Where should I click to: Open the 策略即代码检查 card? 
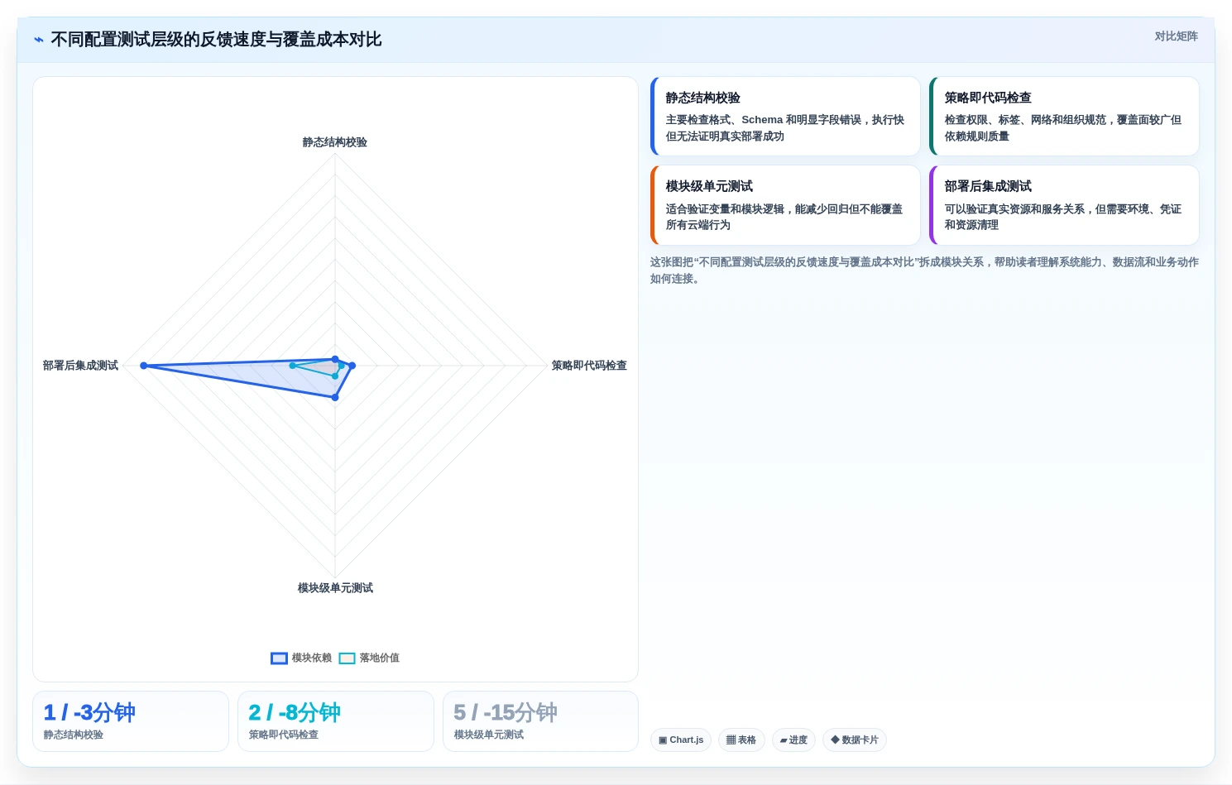(1064, 117)
